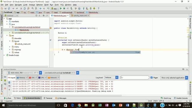This screenshot has height=108, width=192.
Task: Click the Cut scissors icon
Action: click(x=21, y=8)
